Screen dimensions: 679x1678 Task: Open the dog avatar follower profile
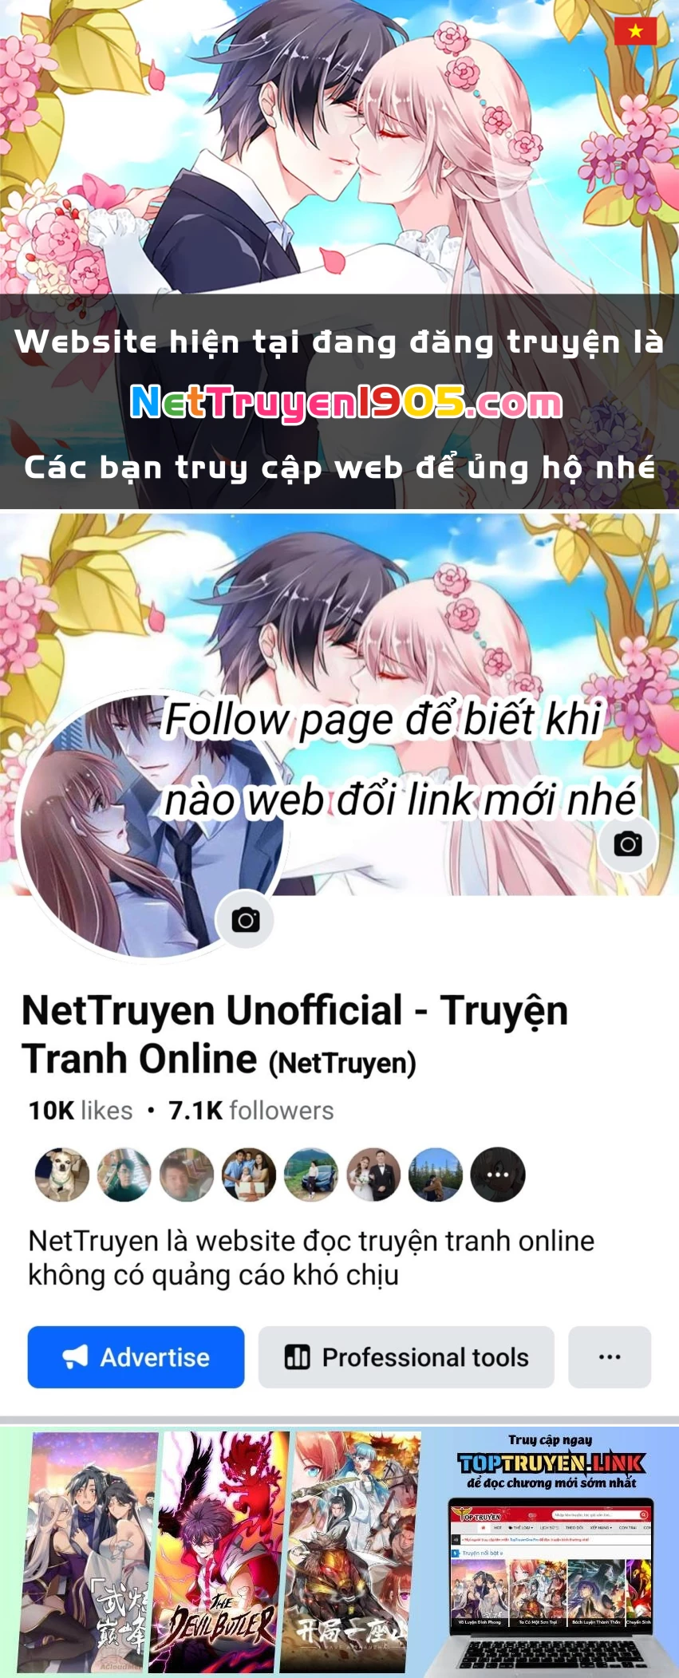point(62,1175)
